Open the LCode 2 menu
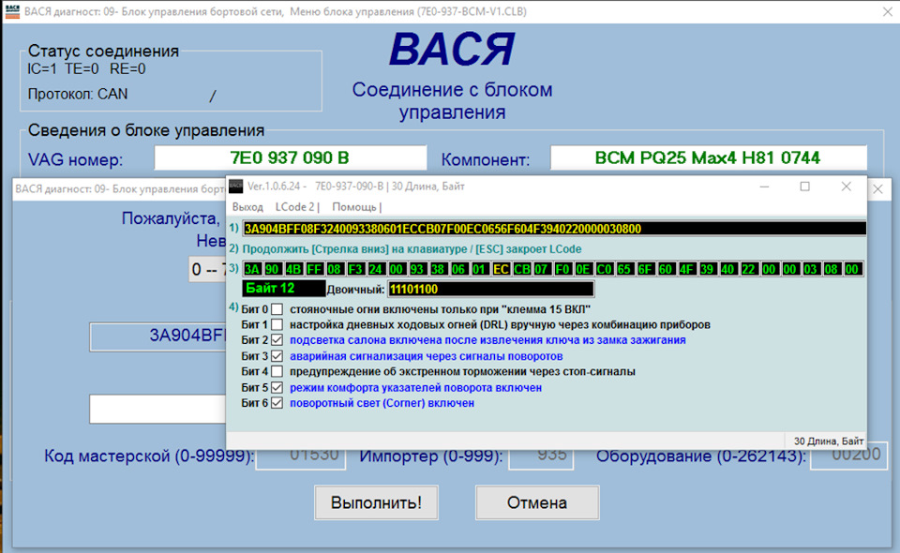This screenshot has width=900, height=553. 295,207
